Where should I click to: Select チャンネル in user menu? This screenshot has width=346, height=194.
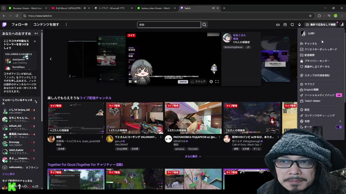coord(321,43)
